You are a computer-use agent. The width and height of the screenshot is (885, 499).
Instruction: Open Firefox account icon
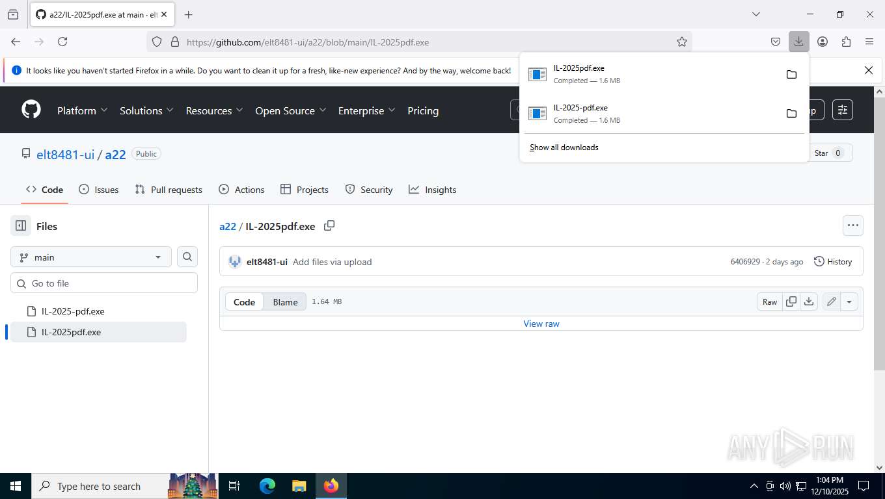(823, 42)
